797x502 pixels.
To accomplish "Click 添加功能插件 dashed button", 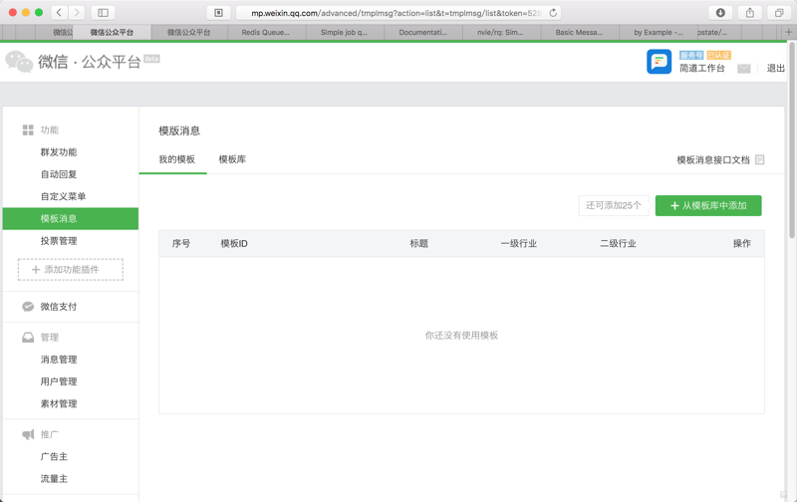I will 71,269.
